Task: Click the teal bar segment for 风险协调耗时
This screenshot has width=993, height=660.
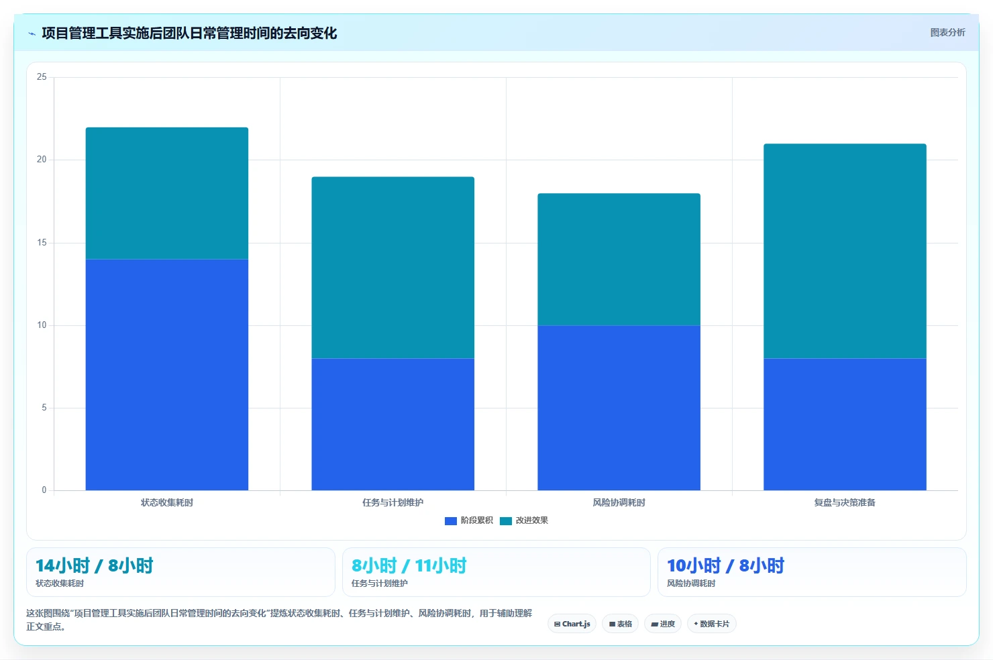Action: pyautogui.click(x=619, y=260)
